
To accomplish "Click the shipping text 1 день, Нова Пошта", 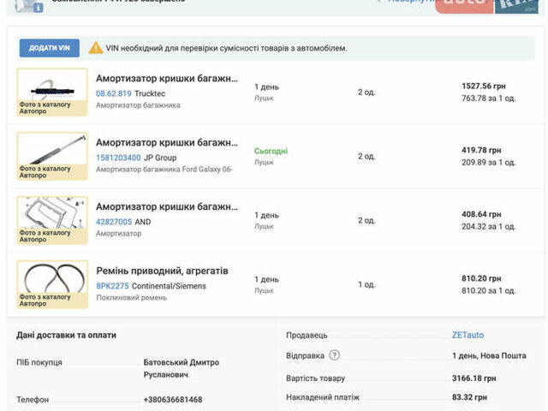I will click(489, 356).
